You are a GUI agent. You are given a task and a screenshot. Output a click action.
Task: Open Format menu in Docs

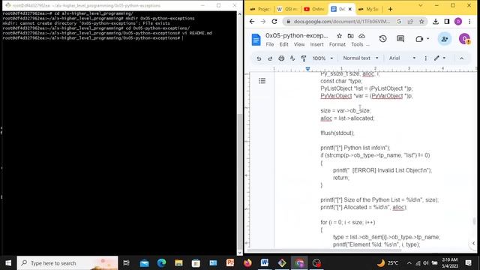(x=337, y=44)
